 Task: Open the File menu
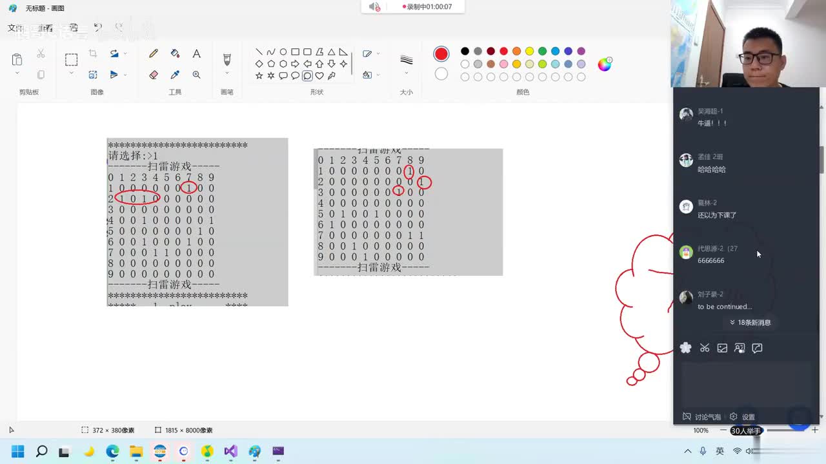tap(15, 28)
